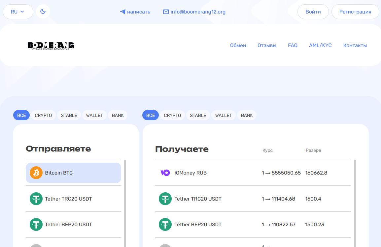Viewport: 381px width, 247px height.
Task: Click Tether TRC20 icon in the send list
Action: click(x=36, y=199)
